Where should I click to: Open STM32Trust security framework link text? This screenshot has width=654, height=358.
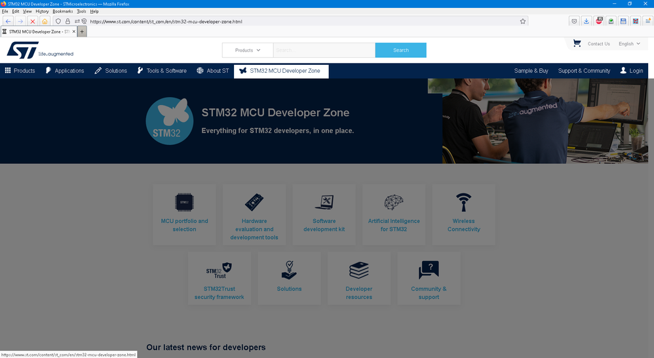coord(219,293)
